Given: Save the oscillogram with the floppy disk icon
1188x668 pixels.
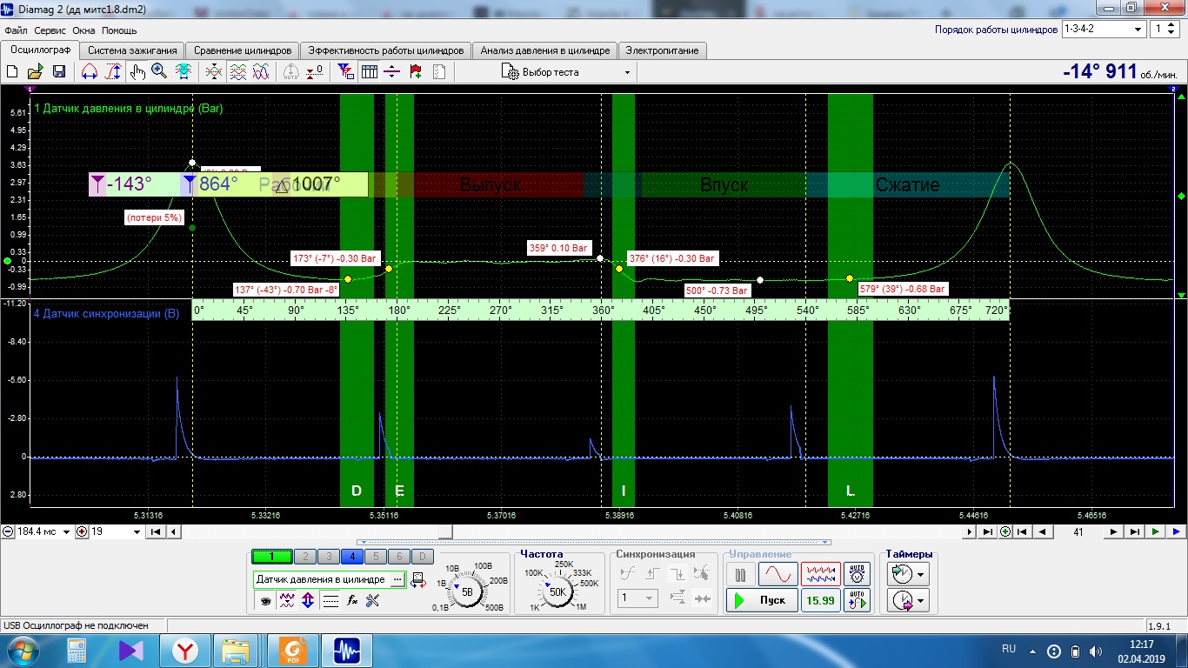Looking at the screenshot, I should click(x=59, y=72).
